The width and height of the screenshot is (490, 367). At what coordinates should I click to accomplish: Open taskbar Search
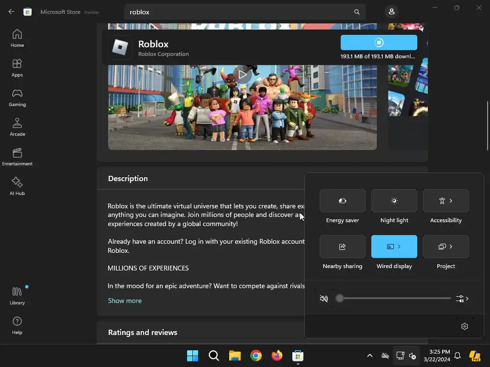(x=214, y=356)
